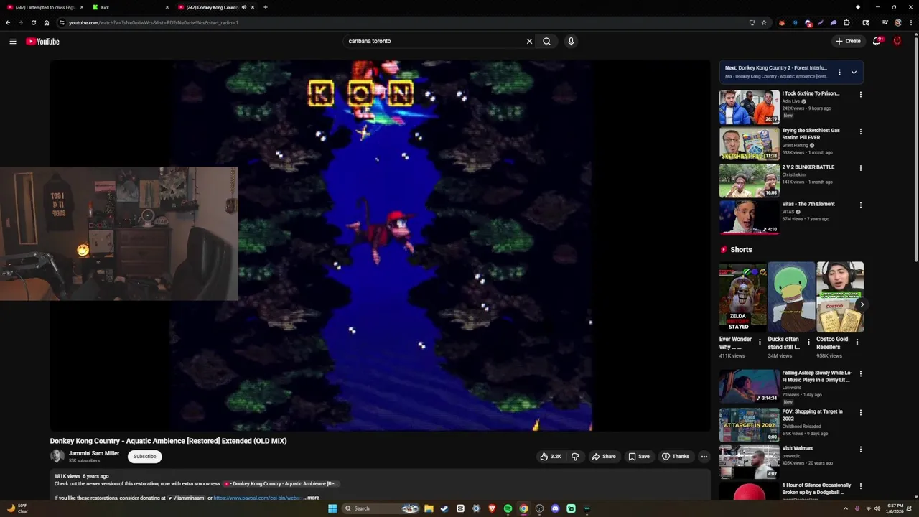This screenshot has width=919, height=517.
Task: Expand the Mix playlist panel chevron
Action: (x=854, y=72)
